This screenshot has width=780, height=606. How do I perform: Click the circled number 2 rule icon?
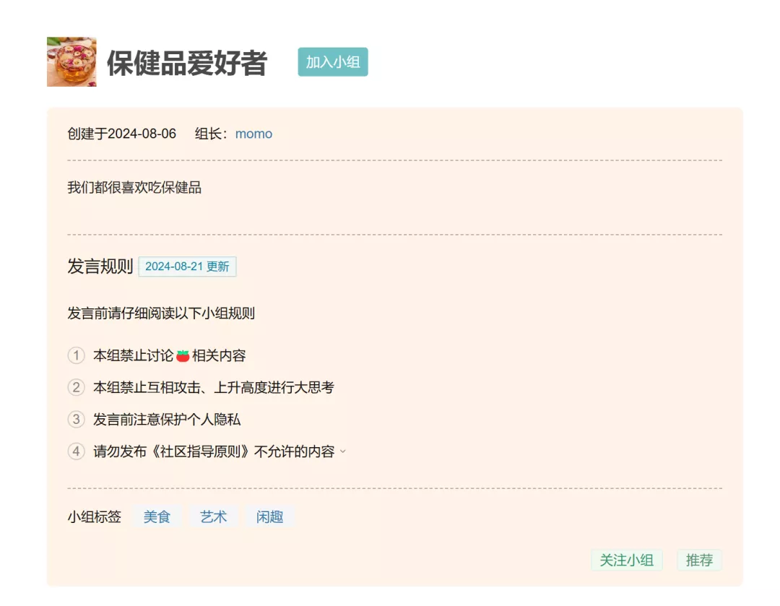tap(76, 388)
